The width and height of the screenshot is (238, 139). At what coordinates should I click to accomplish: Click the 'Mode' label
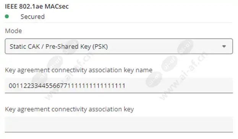coord(13,31)
